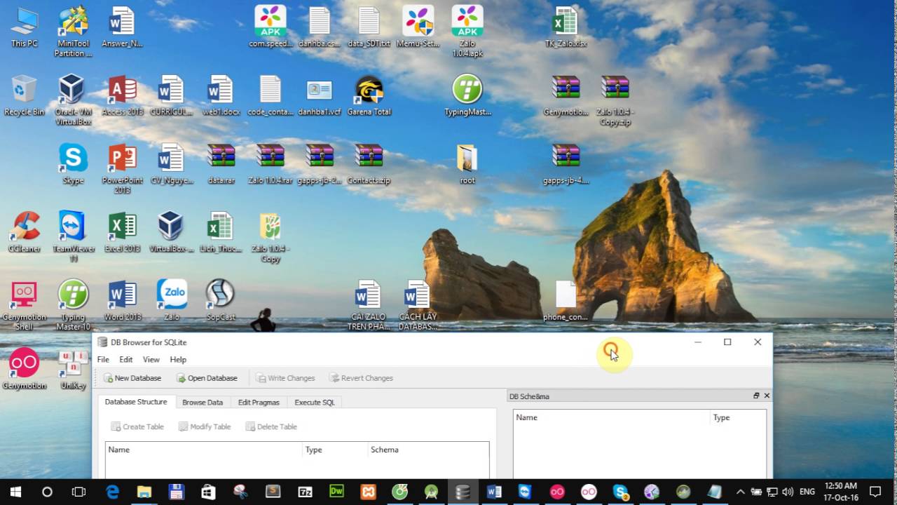Close the DB Schema dock panel
The image size is (897, 505).
(x=767, y=396)
